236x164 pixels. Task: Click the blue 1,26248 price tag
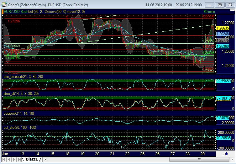223,34
